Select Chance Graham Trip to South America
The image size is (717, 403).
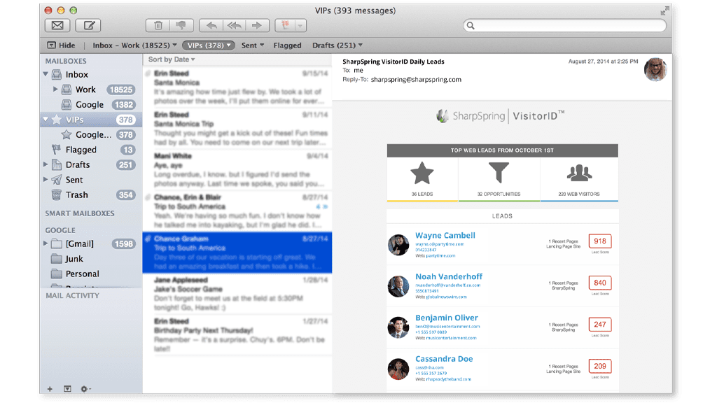(x=237, y=252)
